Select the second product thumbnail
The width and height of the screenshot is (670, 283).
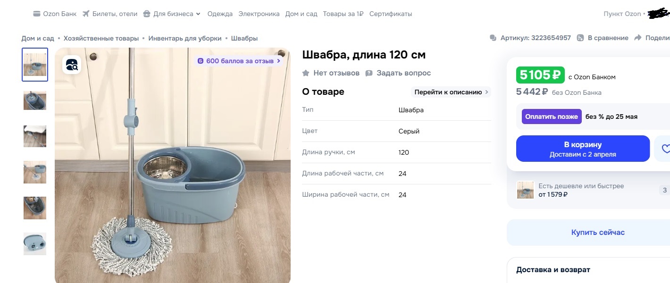(x=35, y=100)
